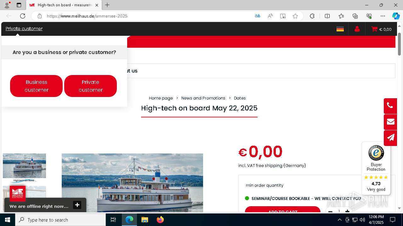Open the Home page breadcrumb link
Screen dimensions: 403x226
coord(161,98)
